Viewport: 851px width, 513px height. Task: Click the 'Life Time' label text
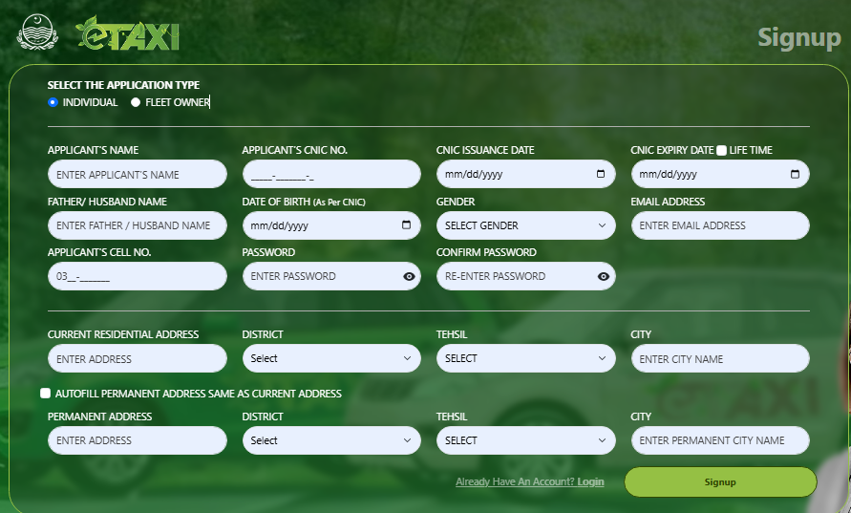tap(751, 150)
